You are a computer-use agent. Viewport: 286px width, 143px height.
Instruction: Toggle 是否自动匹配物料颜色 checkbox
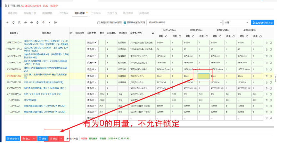tap(99, 23)
